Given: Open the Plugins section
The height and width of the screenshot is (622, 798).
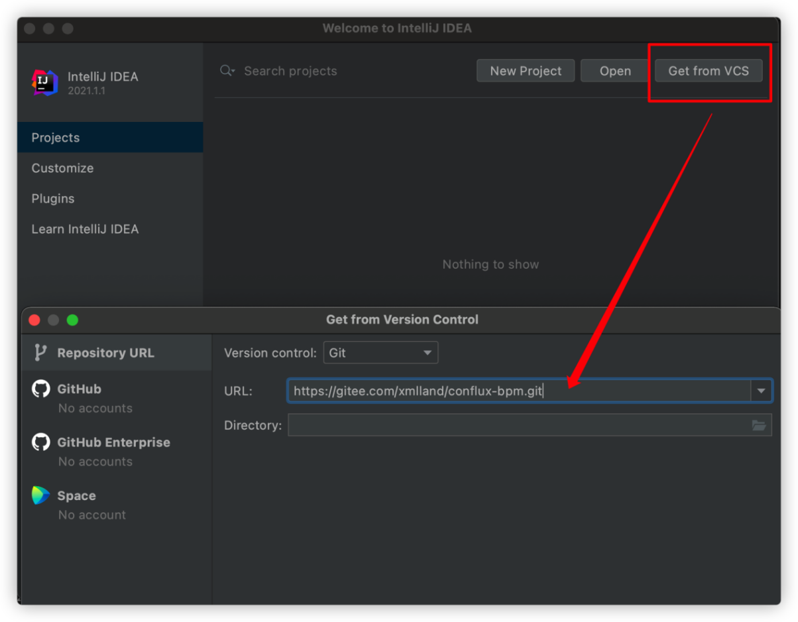Looking at the screenshot, I should (x=110, y=199).
